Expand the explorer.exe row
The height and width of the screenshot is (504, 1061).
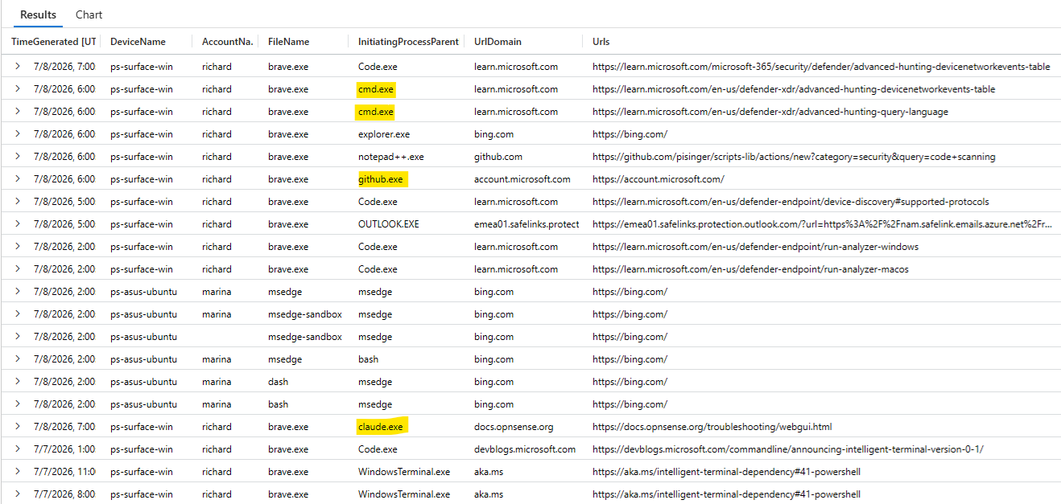[x=18, y=134]
